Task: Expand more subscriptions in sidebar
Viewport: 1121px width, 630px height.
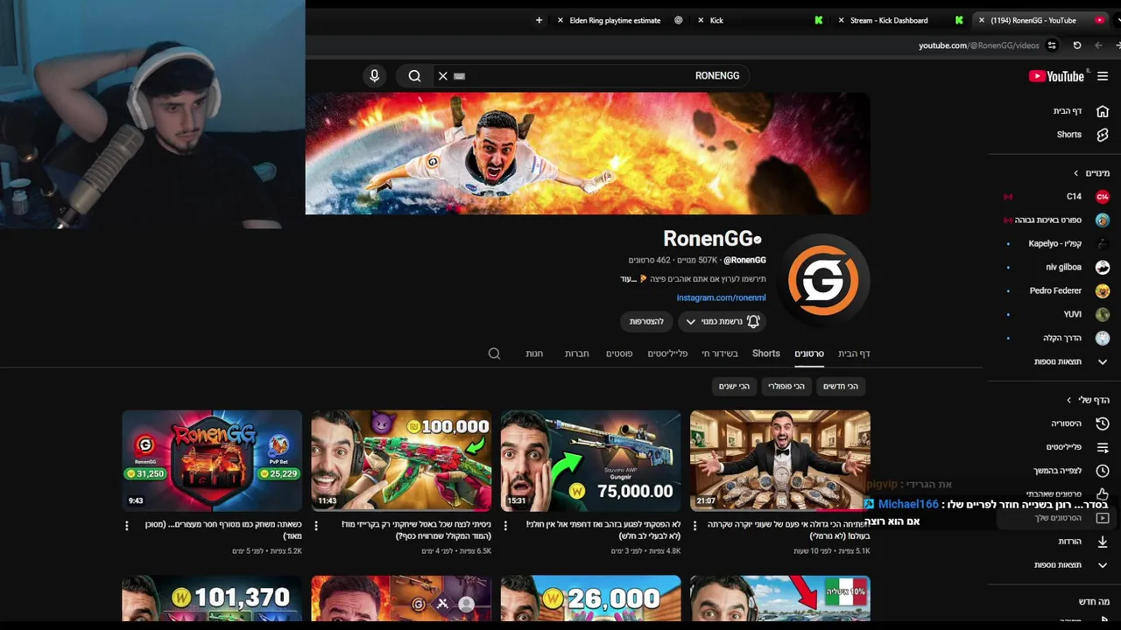Action: [1103, 361]
